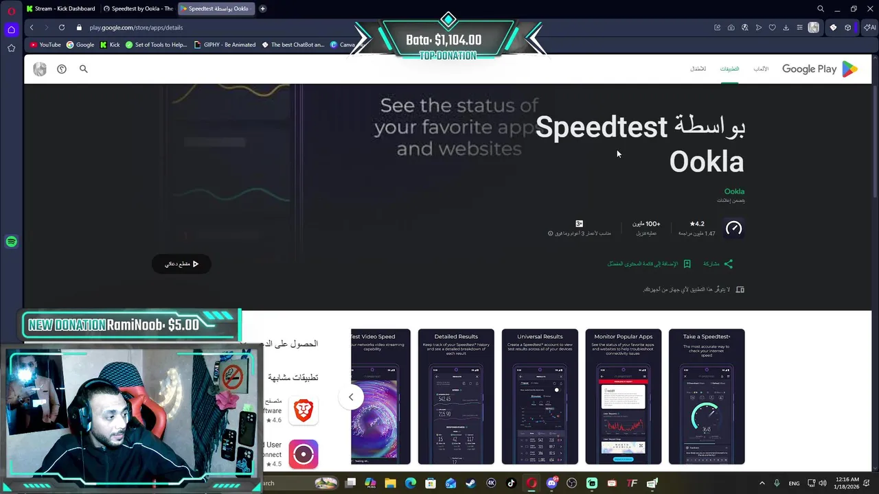This screenshot has width=879, height=494.
Task: Open Opera AI assistant button
Action: pyautogui.click(x=870, y=27)
